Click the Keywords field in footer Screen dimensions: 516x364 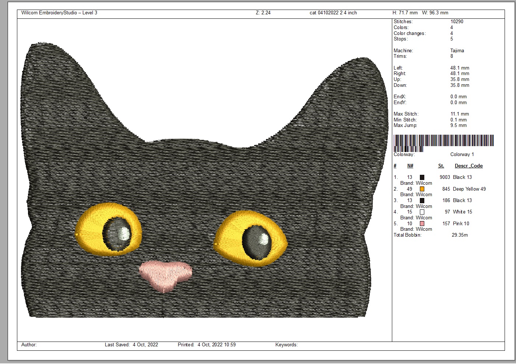(x=287, y=345)
